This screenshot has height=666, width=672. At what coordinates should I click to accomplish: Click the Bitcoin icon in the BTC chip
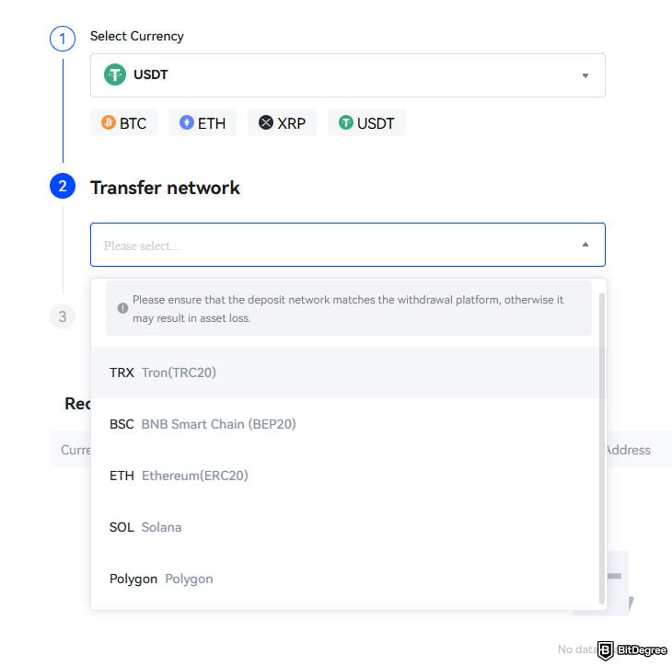tap(109, 122)
